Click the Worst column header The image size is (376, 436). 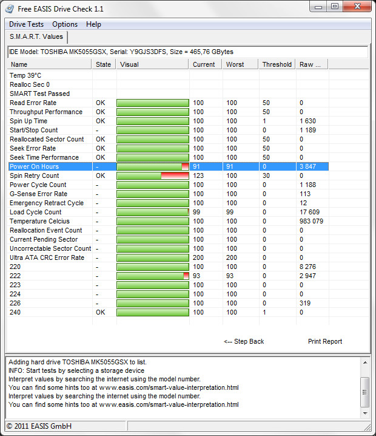241,64
